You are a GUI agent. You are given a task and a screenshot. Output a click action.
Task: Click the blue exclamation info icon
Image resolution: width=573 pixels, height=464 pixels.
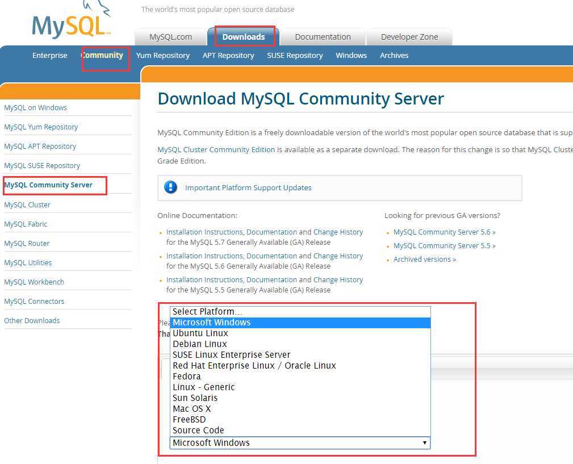[x=170, y=187]
